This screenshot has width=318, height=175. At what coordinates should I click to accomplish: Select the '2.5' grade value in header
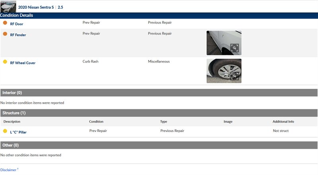[60, 7]
